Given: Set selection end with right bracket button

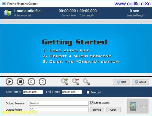Looking at the screenshot, I should [42, 82].
